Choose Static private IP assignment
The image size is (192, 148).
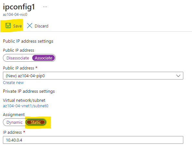36,122
